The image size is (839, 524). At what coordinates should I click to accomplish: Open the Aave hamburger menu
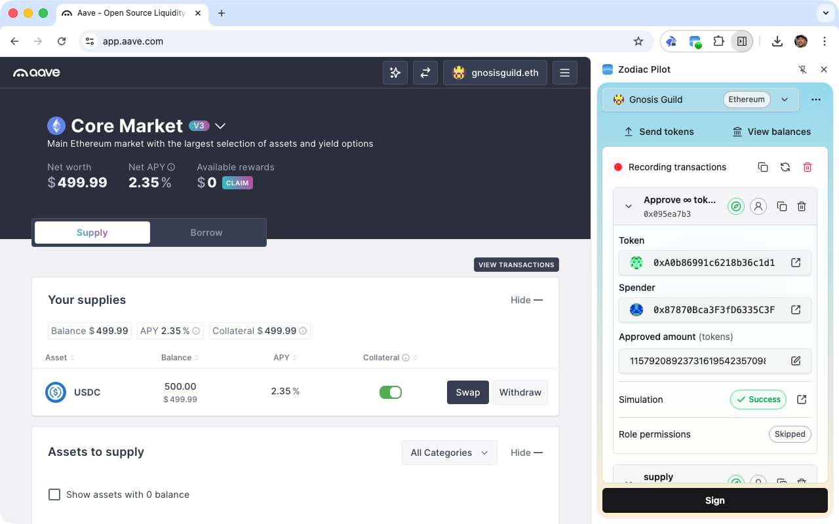click(565, 73)
